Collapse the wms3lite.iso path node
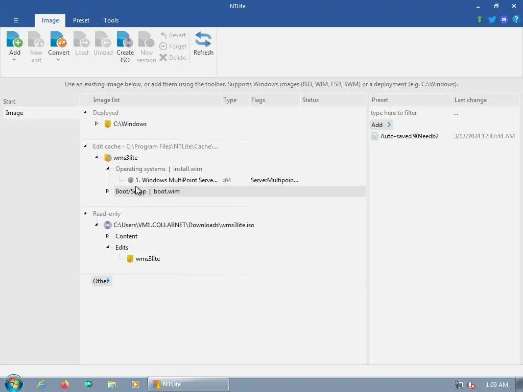The image size is (523, 392). (x=97, y=225)
